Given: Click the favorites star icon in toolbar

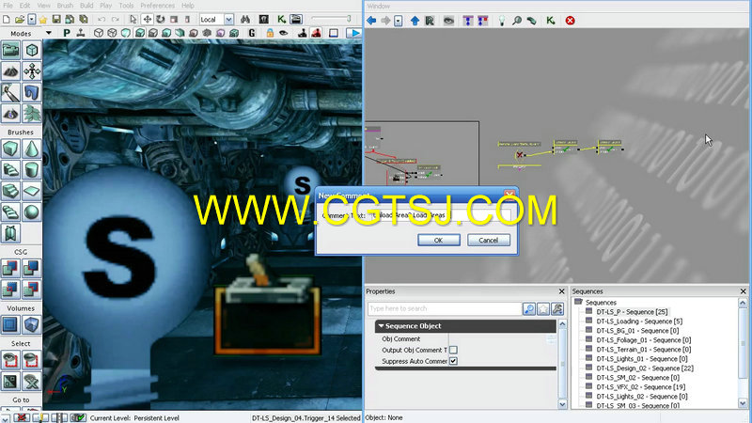Looking at the screenshot, I should [x=43, y=19].
